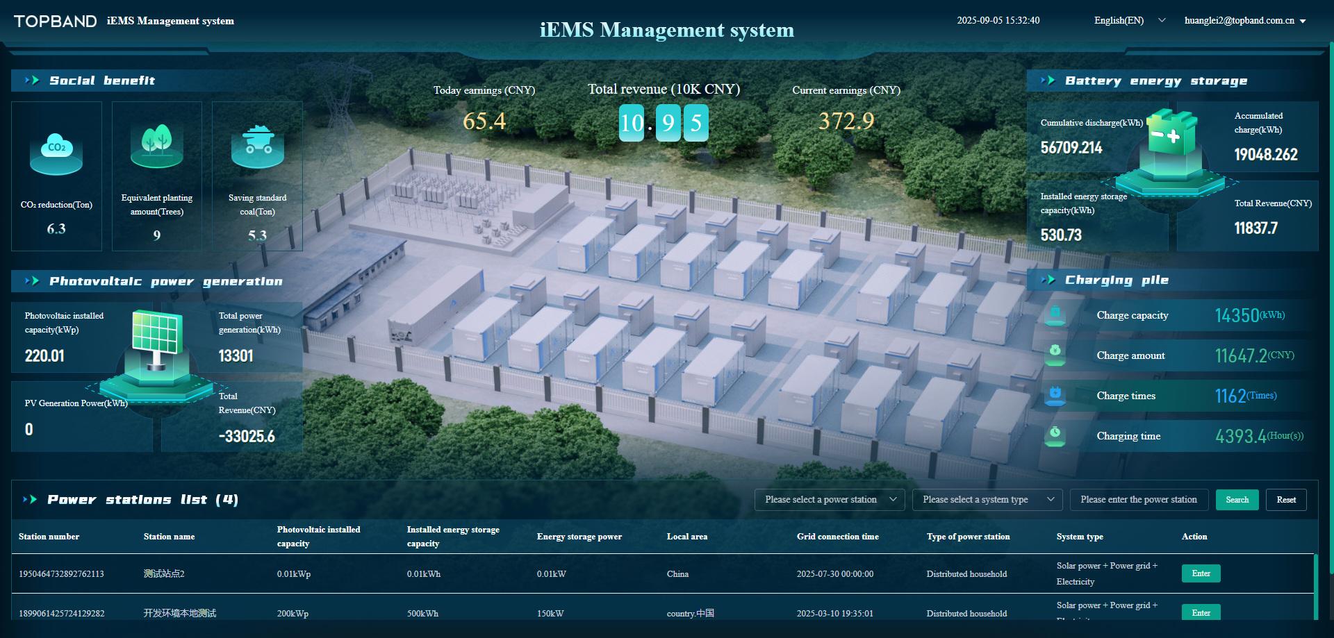The height and width of the screenshot is (638, 1334).
Task: Click the Total revenue counter 10.95
Action: tap(664, 123)
